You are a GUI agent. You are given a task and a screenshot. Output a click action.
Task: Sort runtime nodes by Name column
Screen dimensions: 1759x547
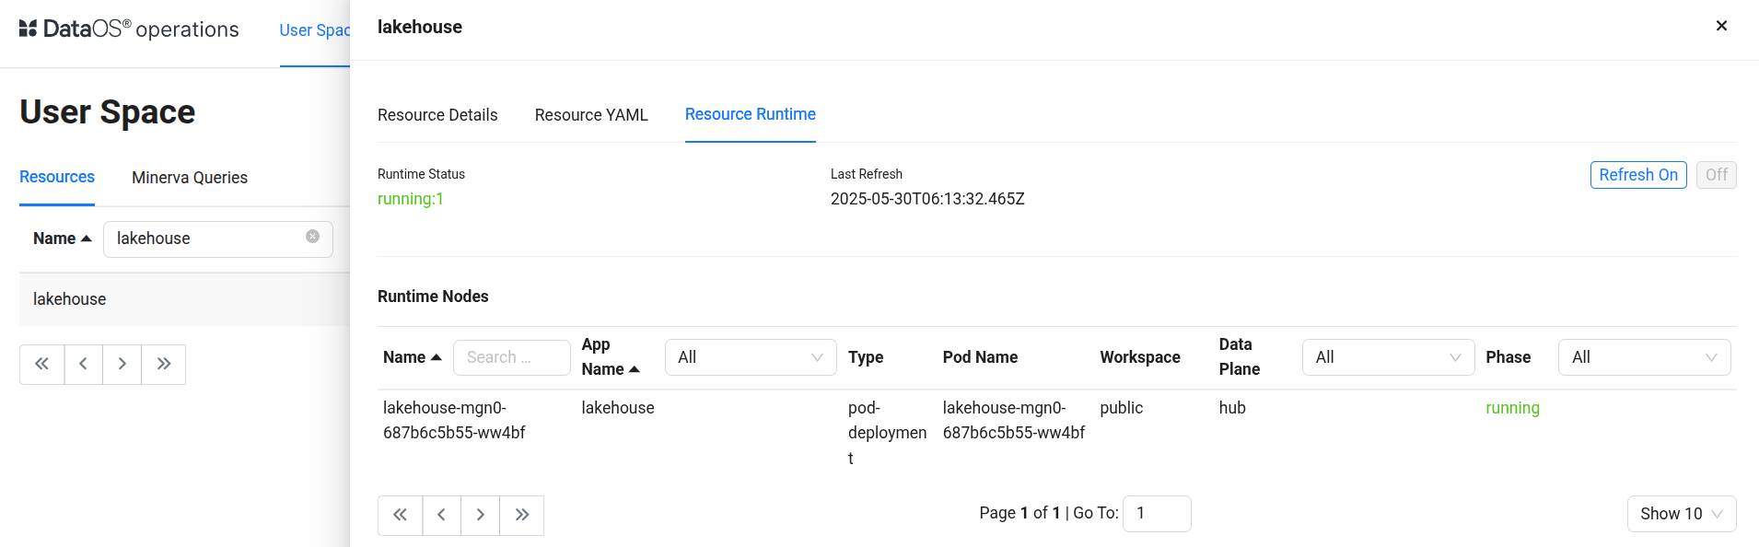tap(412, 357)
